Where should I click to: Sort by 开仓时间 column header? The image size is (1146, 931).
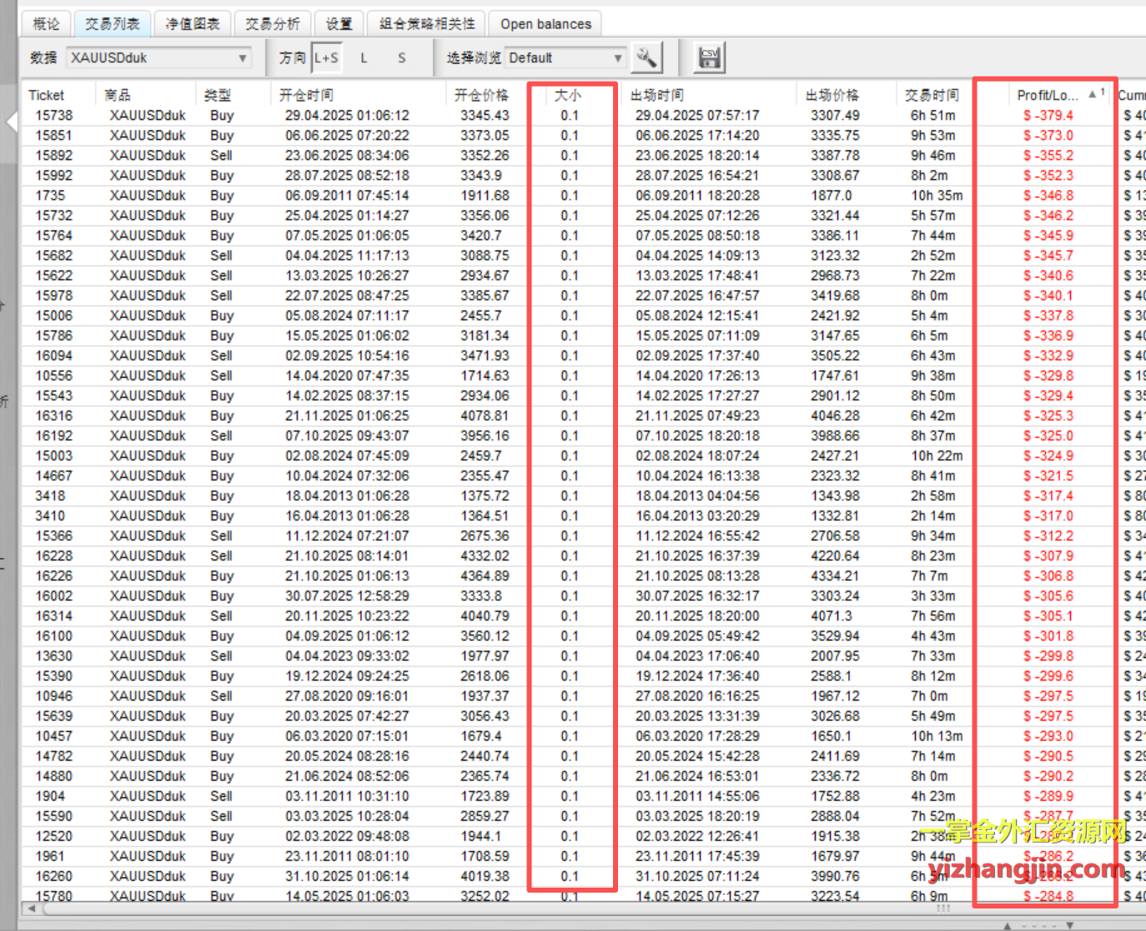coord(306,95)
